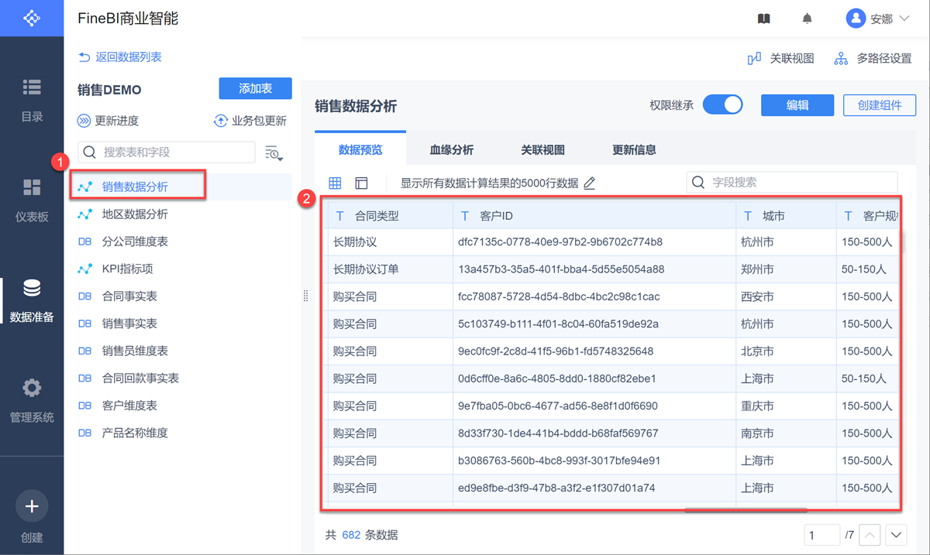The image size is (930, 555).
Task: Click the 添加表 button
Action: coord(255,88)
